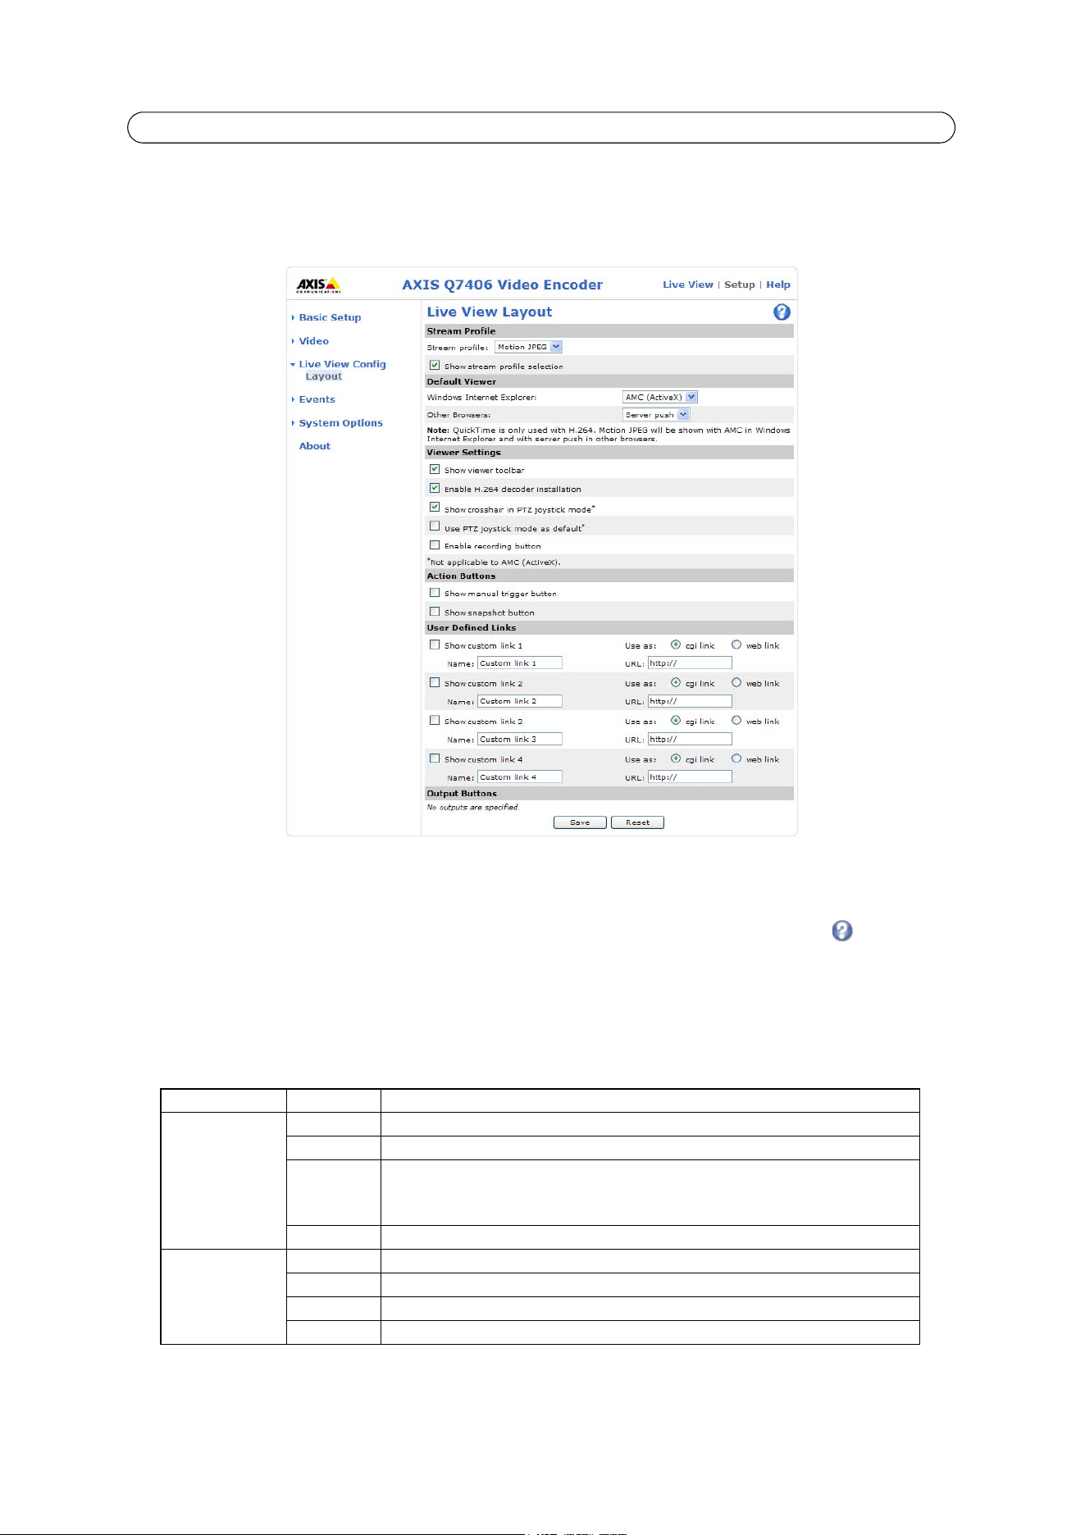Click AXIS Q7406 Video Encoder title
This screenshot has width=1085, height=1535.
point(502,285)
